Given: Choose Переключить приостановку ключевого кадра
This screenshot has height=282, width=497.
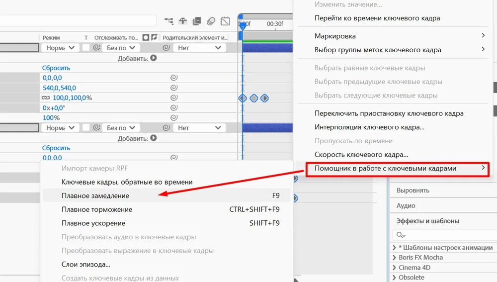Looking at the screenshot, I should 389,113.
